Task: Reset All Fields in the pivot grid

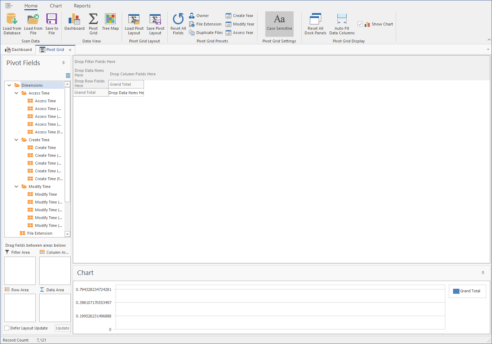Action: [178, 24]
